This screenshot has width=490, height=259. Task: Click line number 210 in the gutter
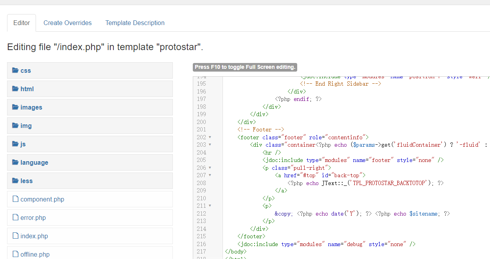pos(201,198)
